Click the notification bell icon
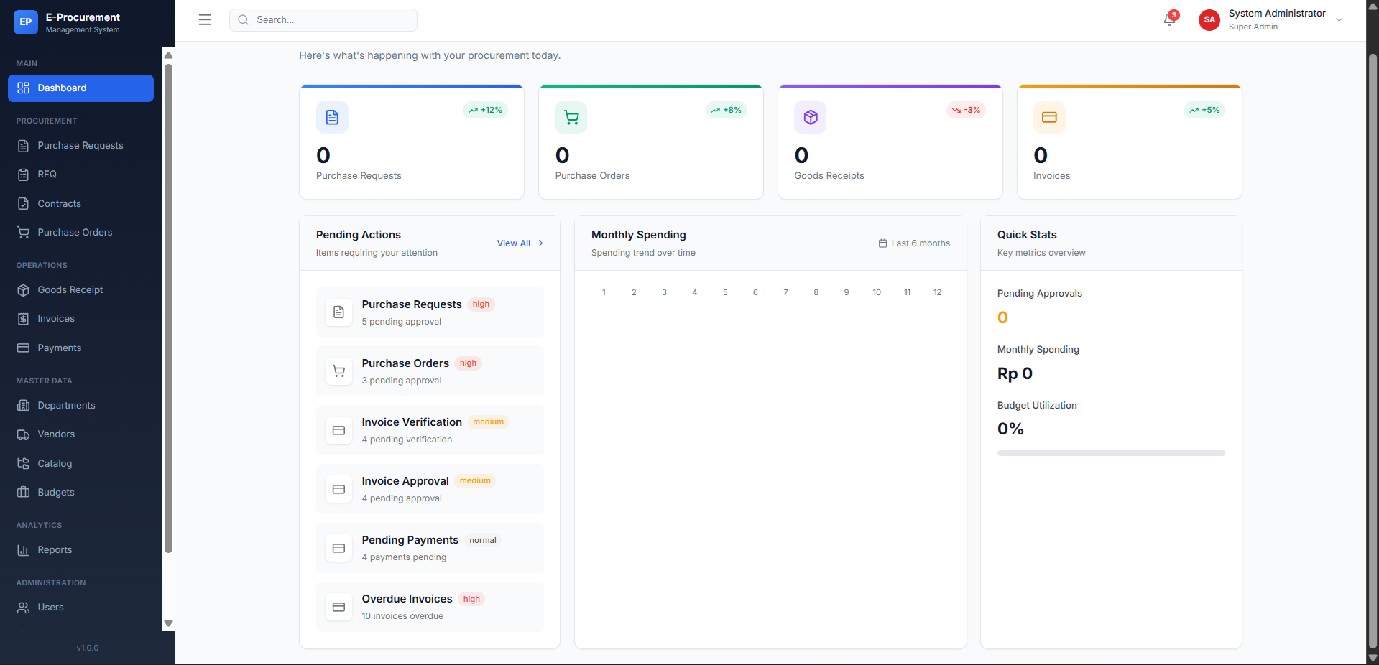This screenshot has width=1379, height=665. point(1168,19)
